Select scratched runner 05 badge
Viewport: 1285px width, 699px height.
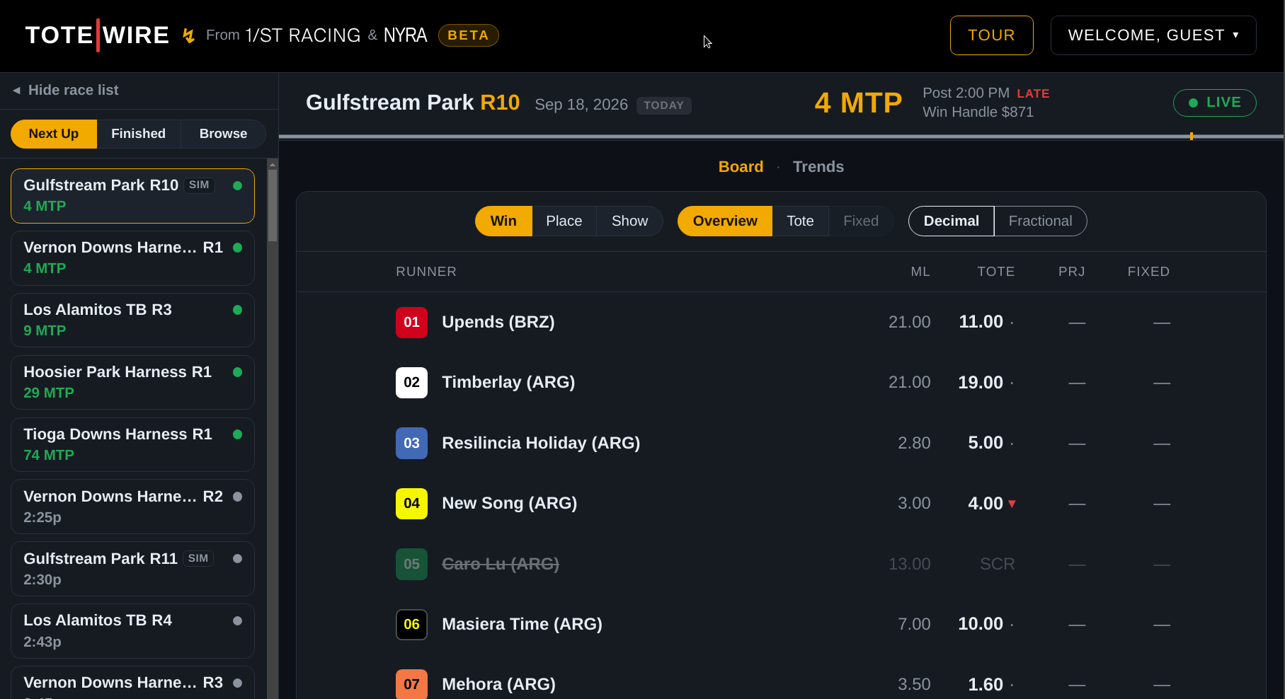pyautogui.click(x=411, y=565)
